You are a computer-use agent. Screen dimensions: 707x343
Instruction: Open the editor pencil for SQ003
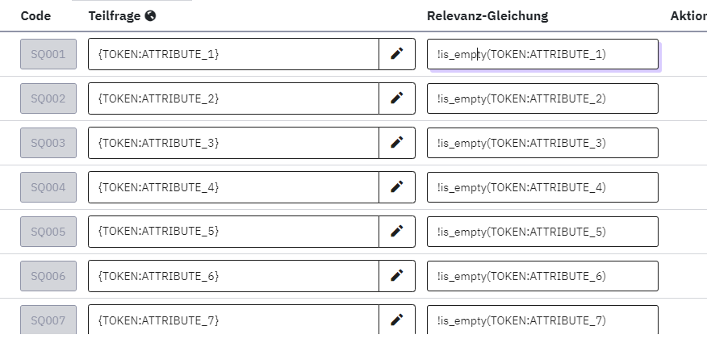coord(396,143)
